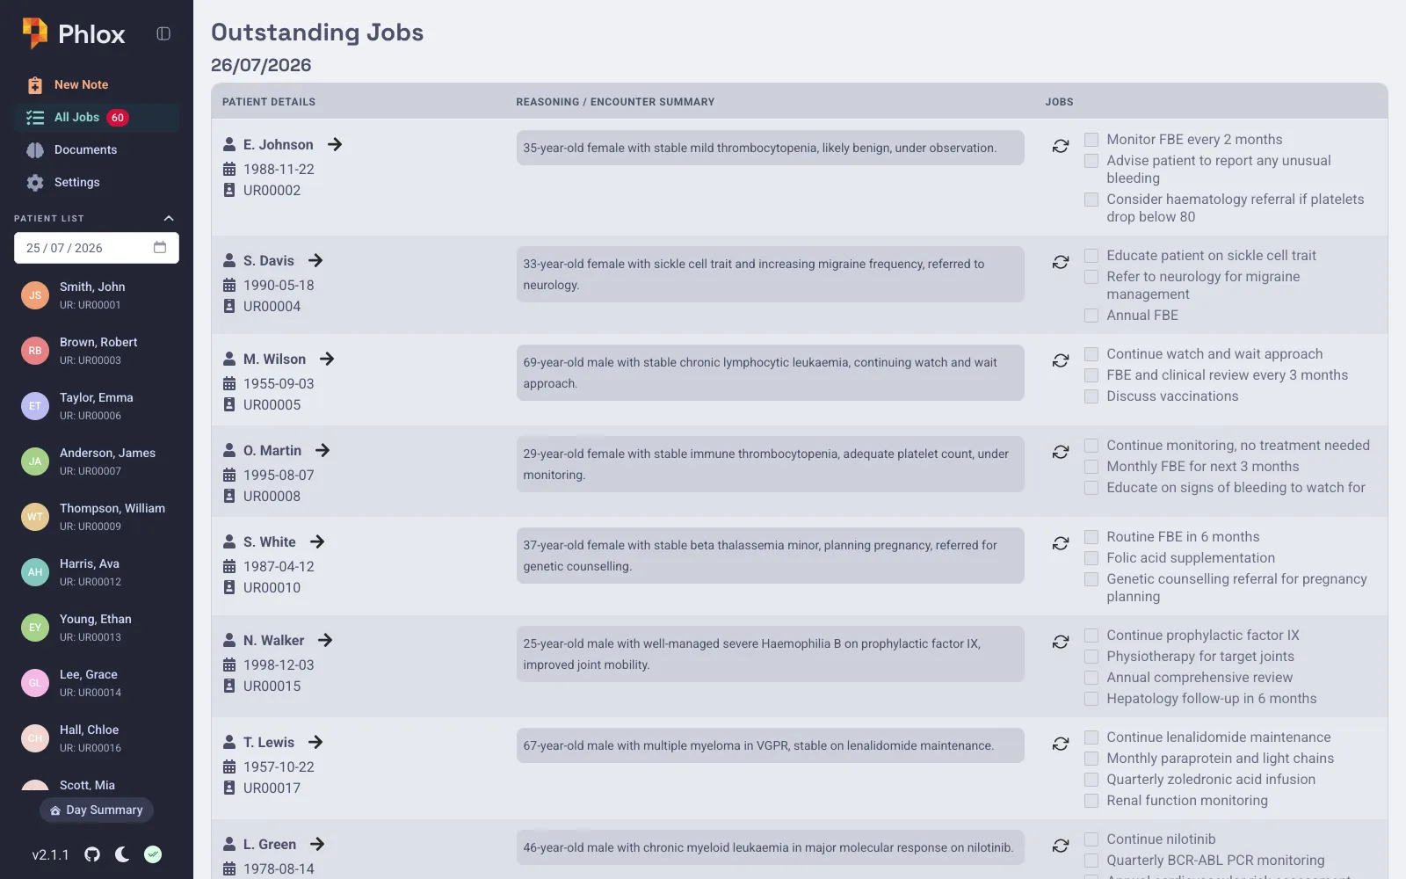This screenshot has width=1406, height=879.
Task: Check 'Monitor FBE every 2 months'
Action: (x=1091, y=140)
